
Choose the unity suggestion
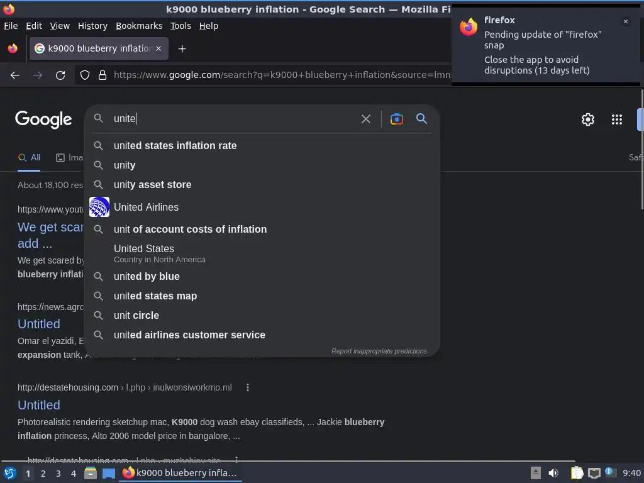[x=262, y=165]
